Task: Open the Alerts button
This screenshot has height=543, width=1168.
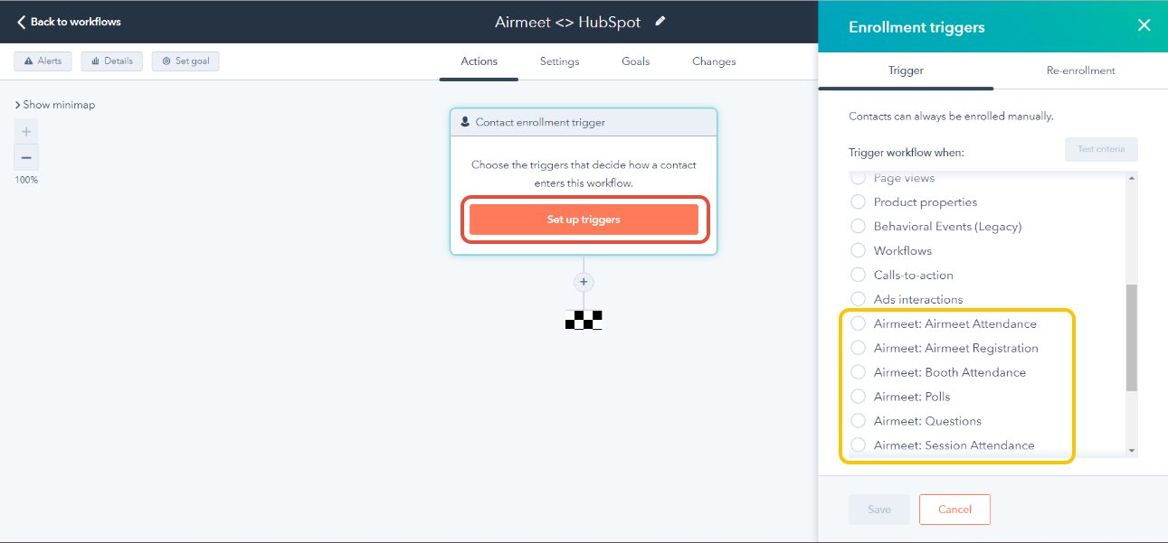Action: [x=43, y=61]
